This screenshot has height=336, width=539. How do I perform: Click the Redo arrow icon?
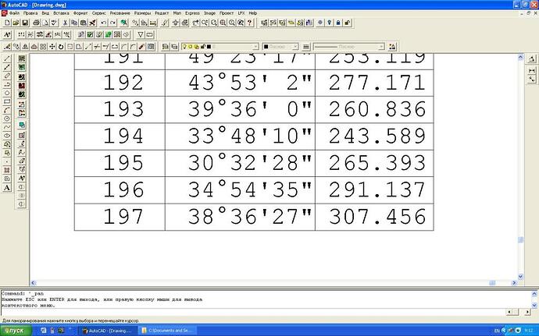pos(112,23)
